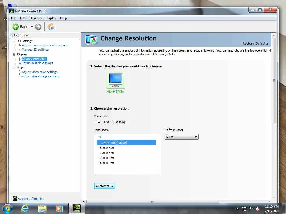Viewport: 286px width, 214px height.
Task: Click the grey Forward arrow icon
Action: click(38, 27)
